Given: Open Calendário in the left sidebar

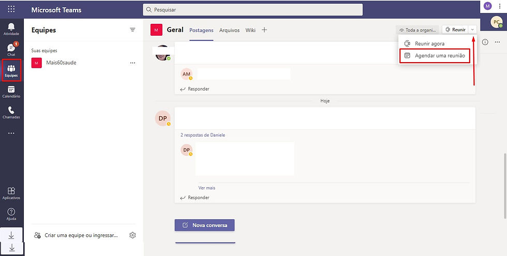Looking at the screenshot, I should 11,92.
